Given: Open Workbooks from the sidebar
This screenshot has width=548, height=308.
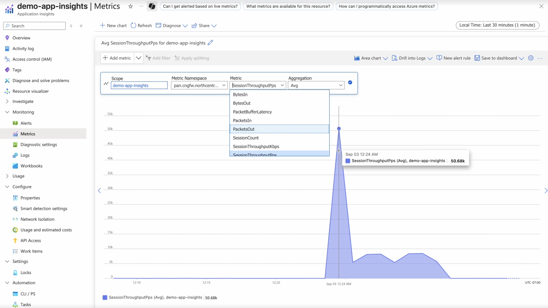Looking at the screenshot, I should pyautogui.click(x=31, y=166).
